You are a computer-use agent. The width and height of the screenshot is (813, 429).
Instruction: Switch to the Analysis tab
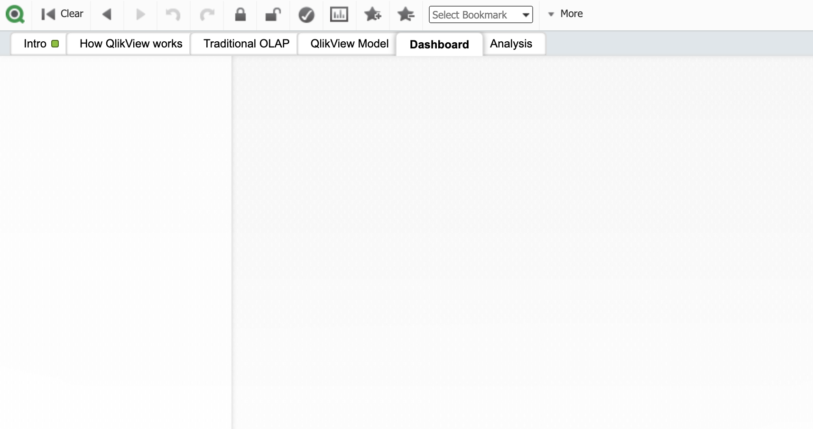(x=514, y=44)
